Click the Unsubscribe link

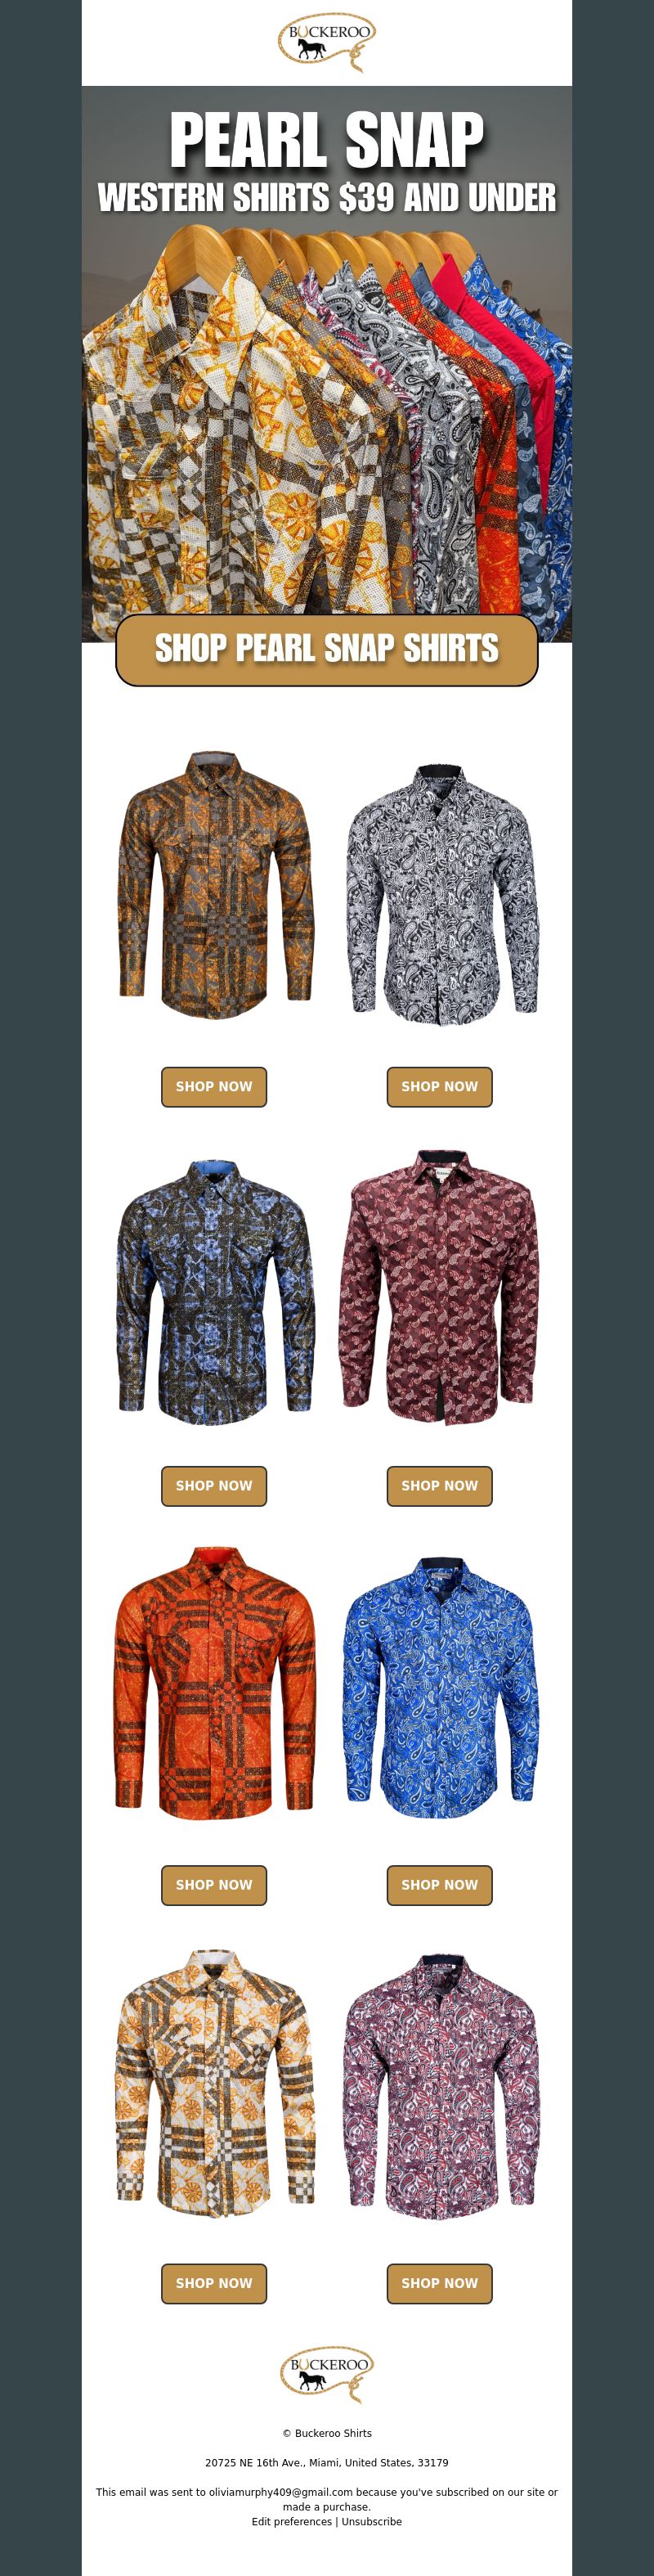[371, 2521]
